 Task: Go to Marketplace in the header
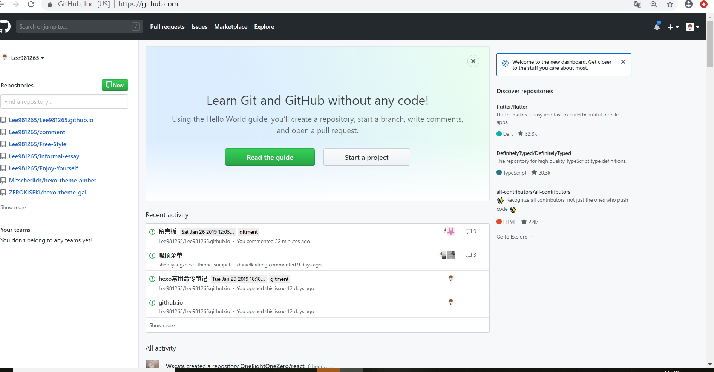231,27
